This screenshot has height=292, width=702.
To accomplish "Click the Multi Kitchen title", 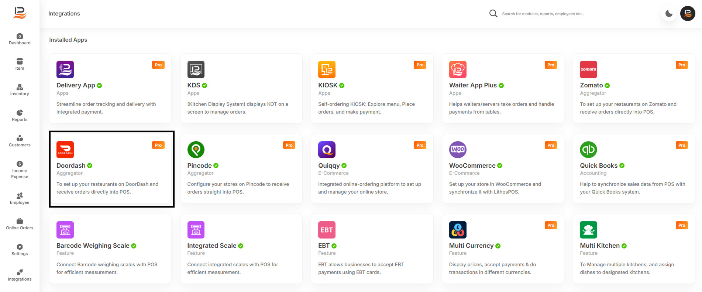I will pyautogui.click(x=599, y=246).
